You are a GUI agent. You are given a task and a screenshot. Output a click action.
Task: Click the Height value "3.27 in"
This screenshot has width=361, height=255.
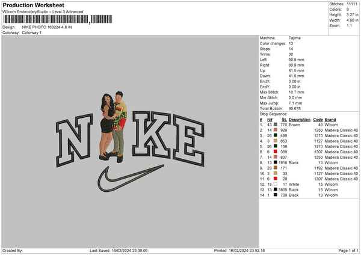click(352, 14)
